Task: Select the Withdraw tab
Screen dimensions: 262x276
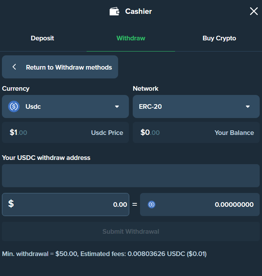Action: 131,38
